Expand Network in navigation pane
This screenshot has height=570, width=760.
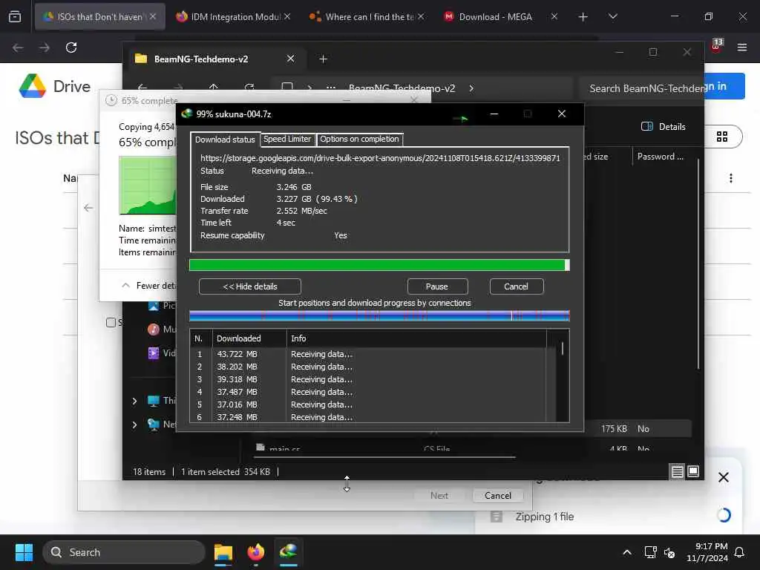[x=135, y=425]
